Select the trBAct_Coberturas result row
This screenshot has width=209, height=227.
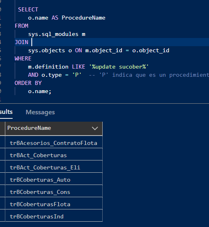[x=54, y=154]
